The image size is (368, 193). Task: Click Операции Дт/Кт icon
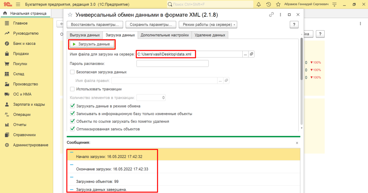point(7,114)
